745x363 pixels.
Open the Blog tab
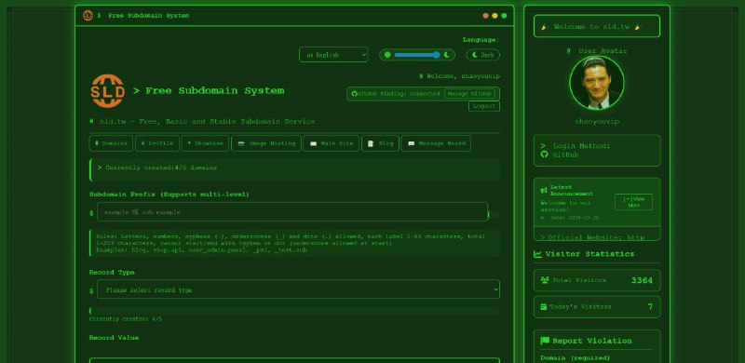click(380, 143)
